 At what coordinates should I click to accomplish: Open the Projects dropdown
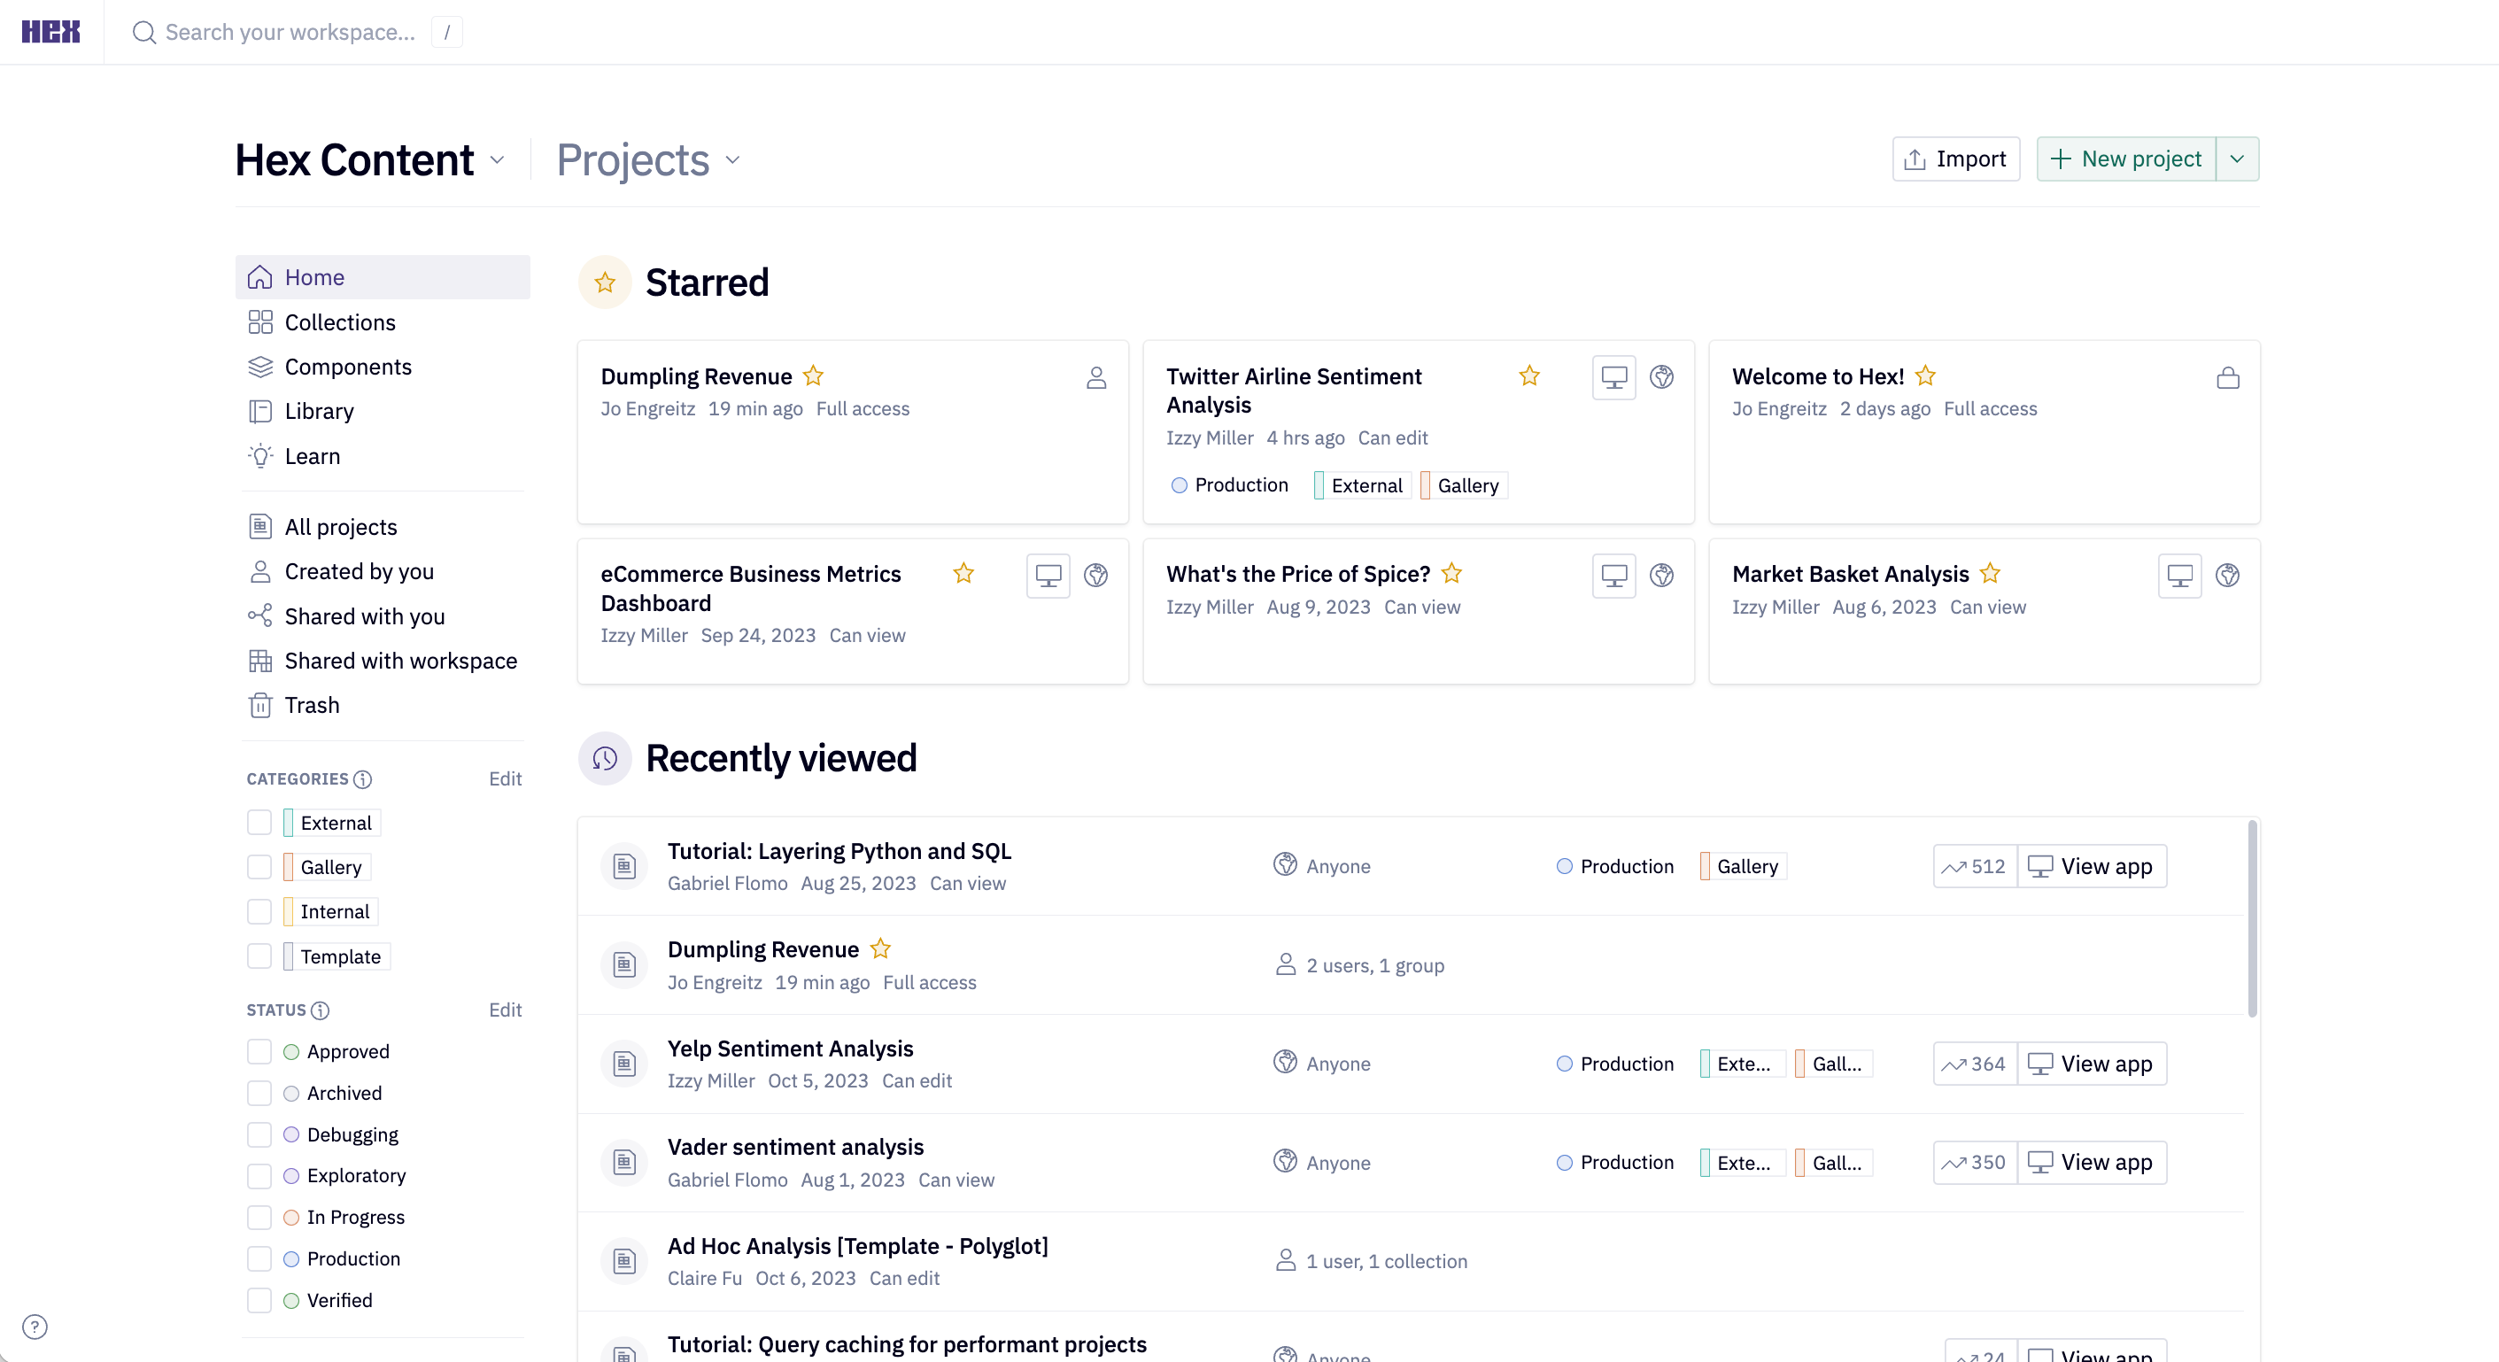(732, 161)
